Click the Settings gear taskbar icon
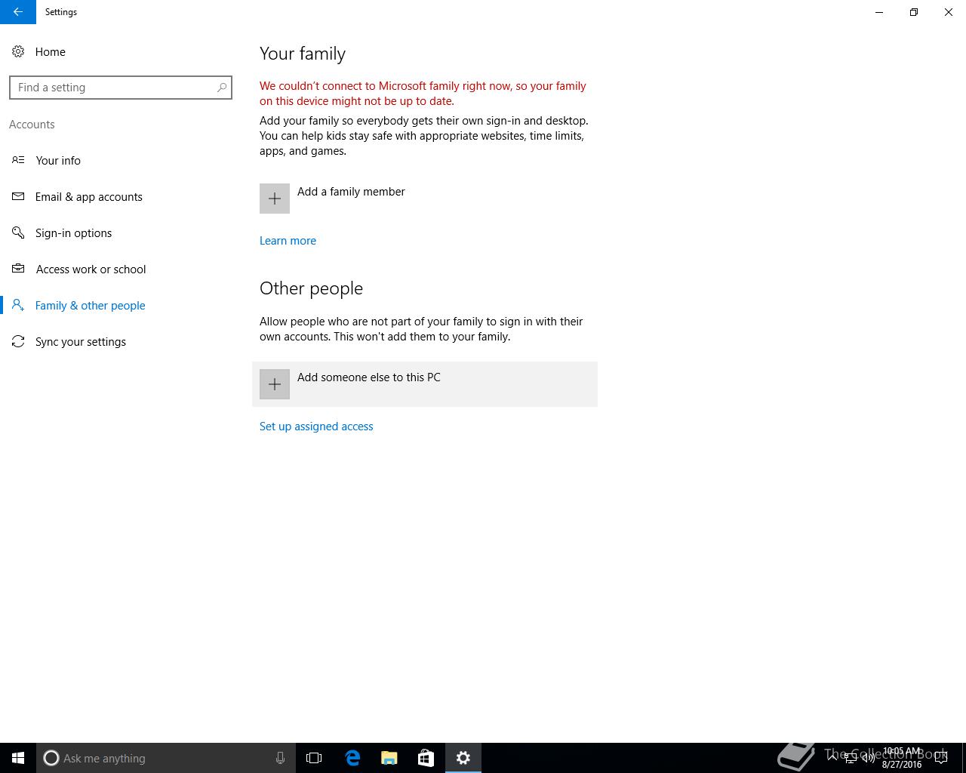Viewport: 966px width, 773px height. pyautogui.click(x=463, y=758)
